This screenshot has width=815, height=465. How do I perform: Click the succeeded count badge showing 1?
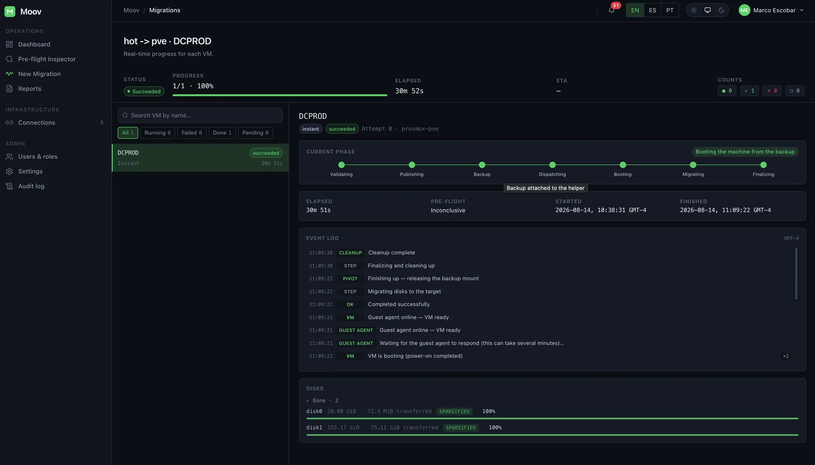click(x=749, y=91)
